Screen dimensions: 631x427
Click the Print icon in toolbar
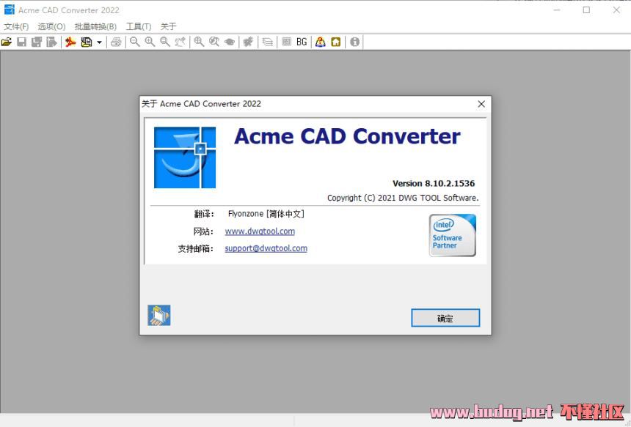(116, 42)
